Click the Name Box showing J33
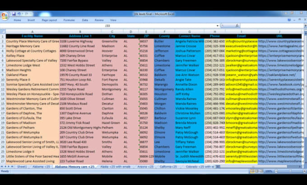 click(108, 26)
